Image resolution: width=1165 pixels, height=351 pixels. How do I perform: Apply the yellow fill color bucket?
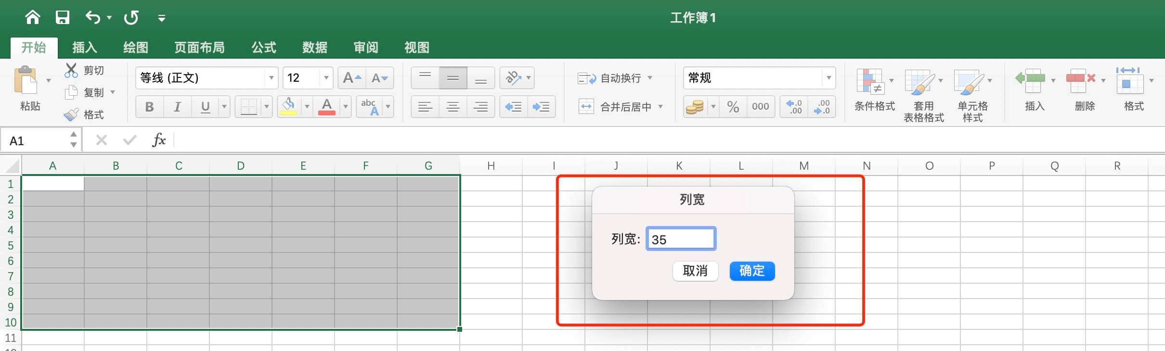point(288,107)
